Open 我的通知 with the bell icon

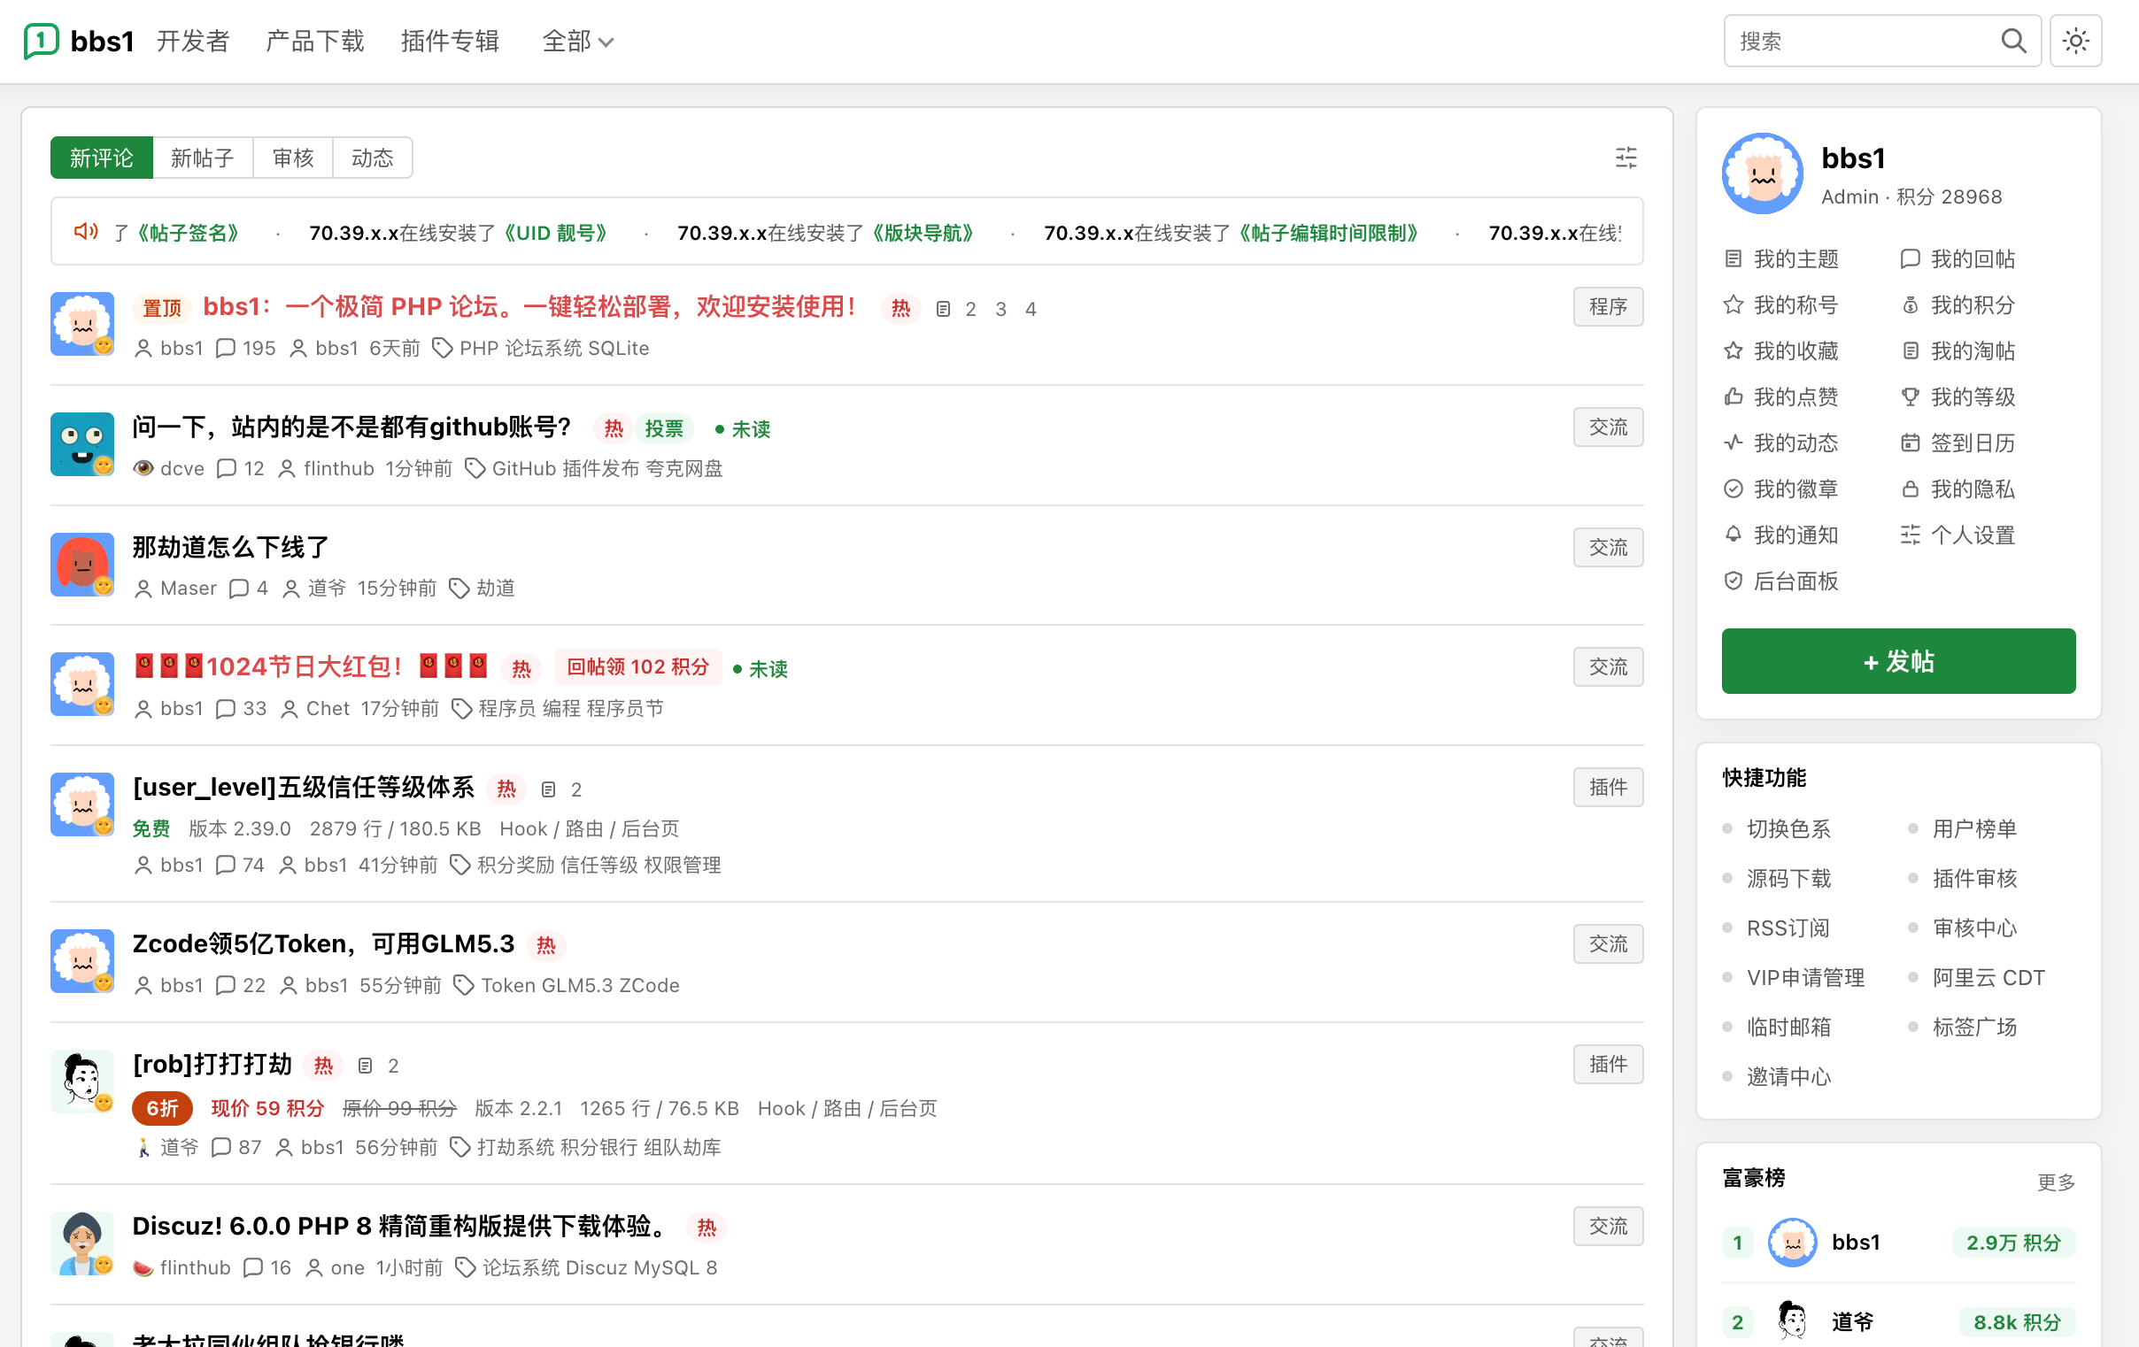click(1782, 535)
